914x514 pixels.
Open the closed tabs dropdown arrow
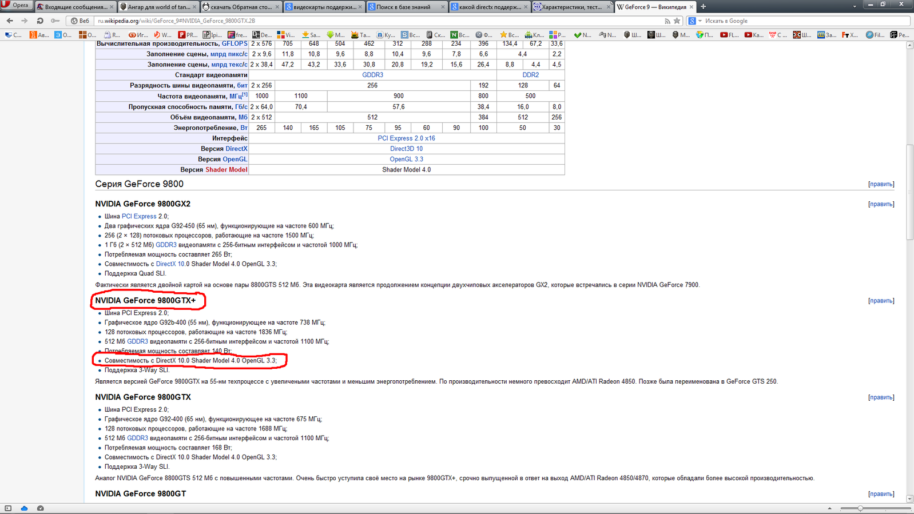pyautogui.click(x=855, y=6)
